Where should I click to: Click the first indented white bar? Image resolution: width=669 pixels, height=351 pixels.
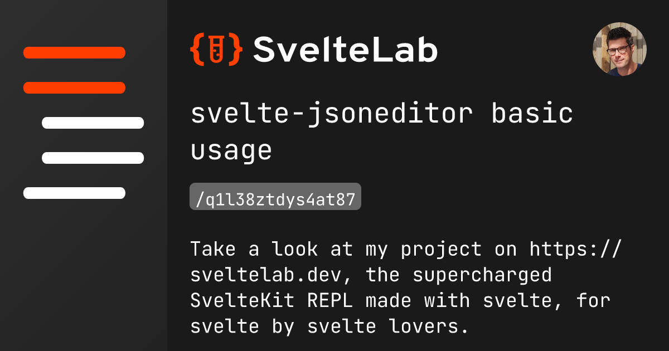click(x=93, y=123)
